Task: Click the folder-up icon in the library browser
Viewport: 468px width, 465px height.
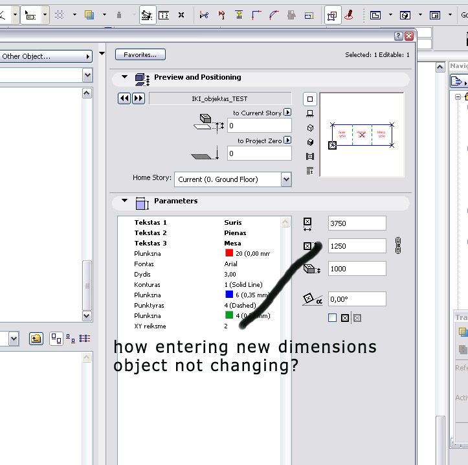Action: pyautogui.click(x=36, y=338)
